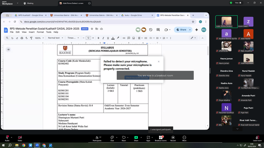Toggle bold formatting
Viewport: 264px width, 148px height.
point(98,38)
